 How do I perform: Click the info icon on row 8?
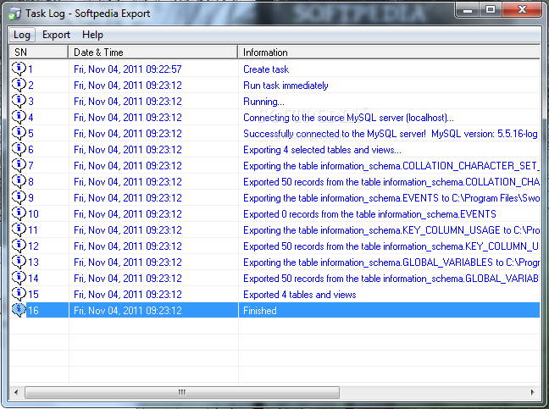(19, 181)
